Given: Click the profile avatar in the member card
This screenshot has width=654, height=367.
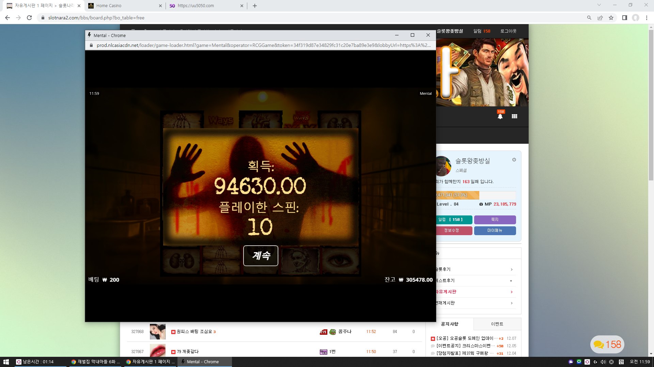Looking at the screenshot, I should click(443, 165).
